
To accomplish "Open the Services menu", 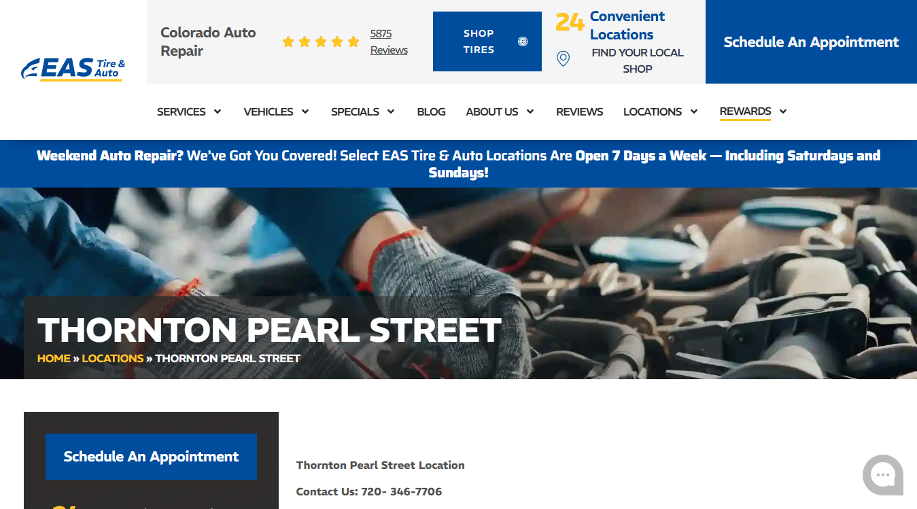I will click(x=181, y=111).
